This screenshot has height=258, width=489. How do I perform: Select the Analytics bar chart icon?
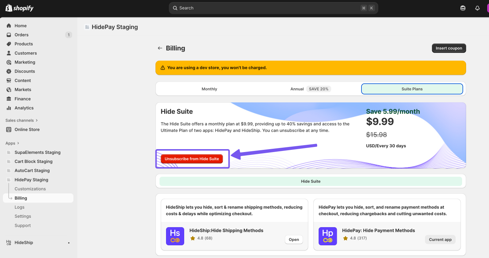[9, 108]
